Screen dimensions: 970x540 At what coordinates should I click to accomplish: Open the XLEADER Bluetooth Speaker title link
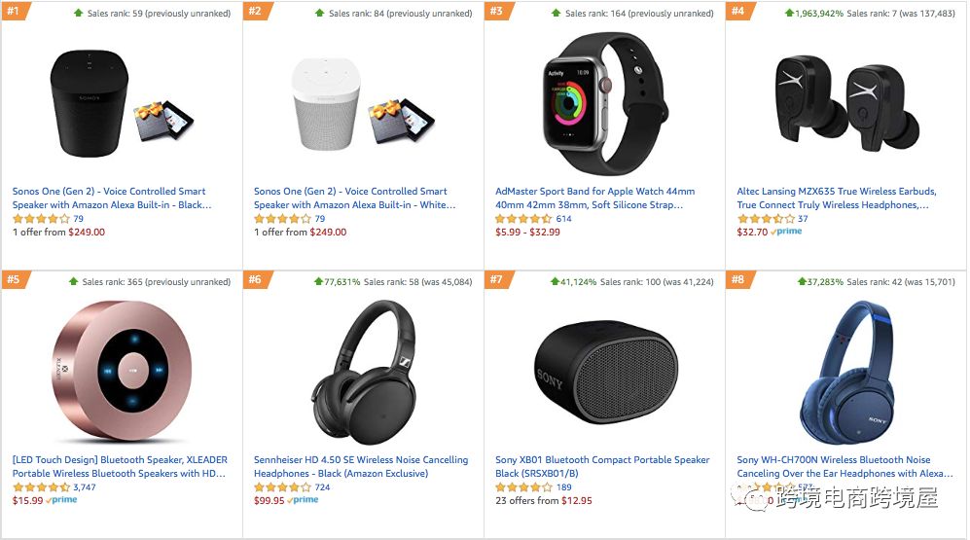[118, 467]
